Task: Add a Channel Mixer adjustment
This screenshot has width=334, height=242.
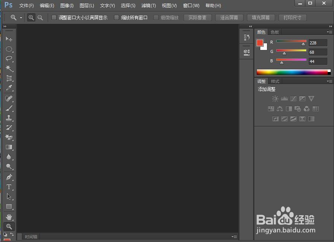Action: (306, 109)
